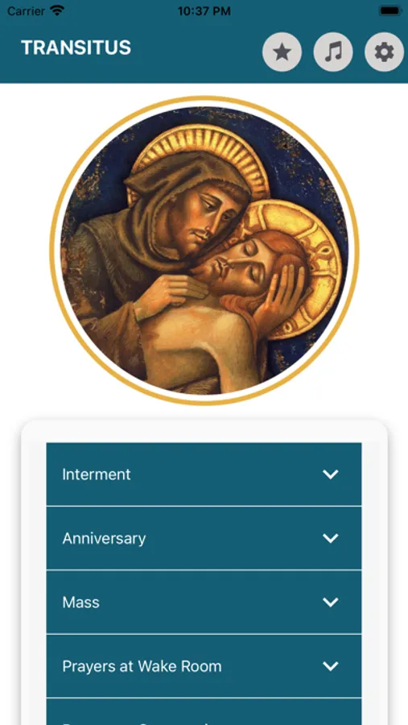
Task: Tap the Carrier label in status bar
Action: 27,11
